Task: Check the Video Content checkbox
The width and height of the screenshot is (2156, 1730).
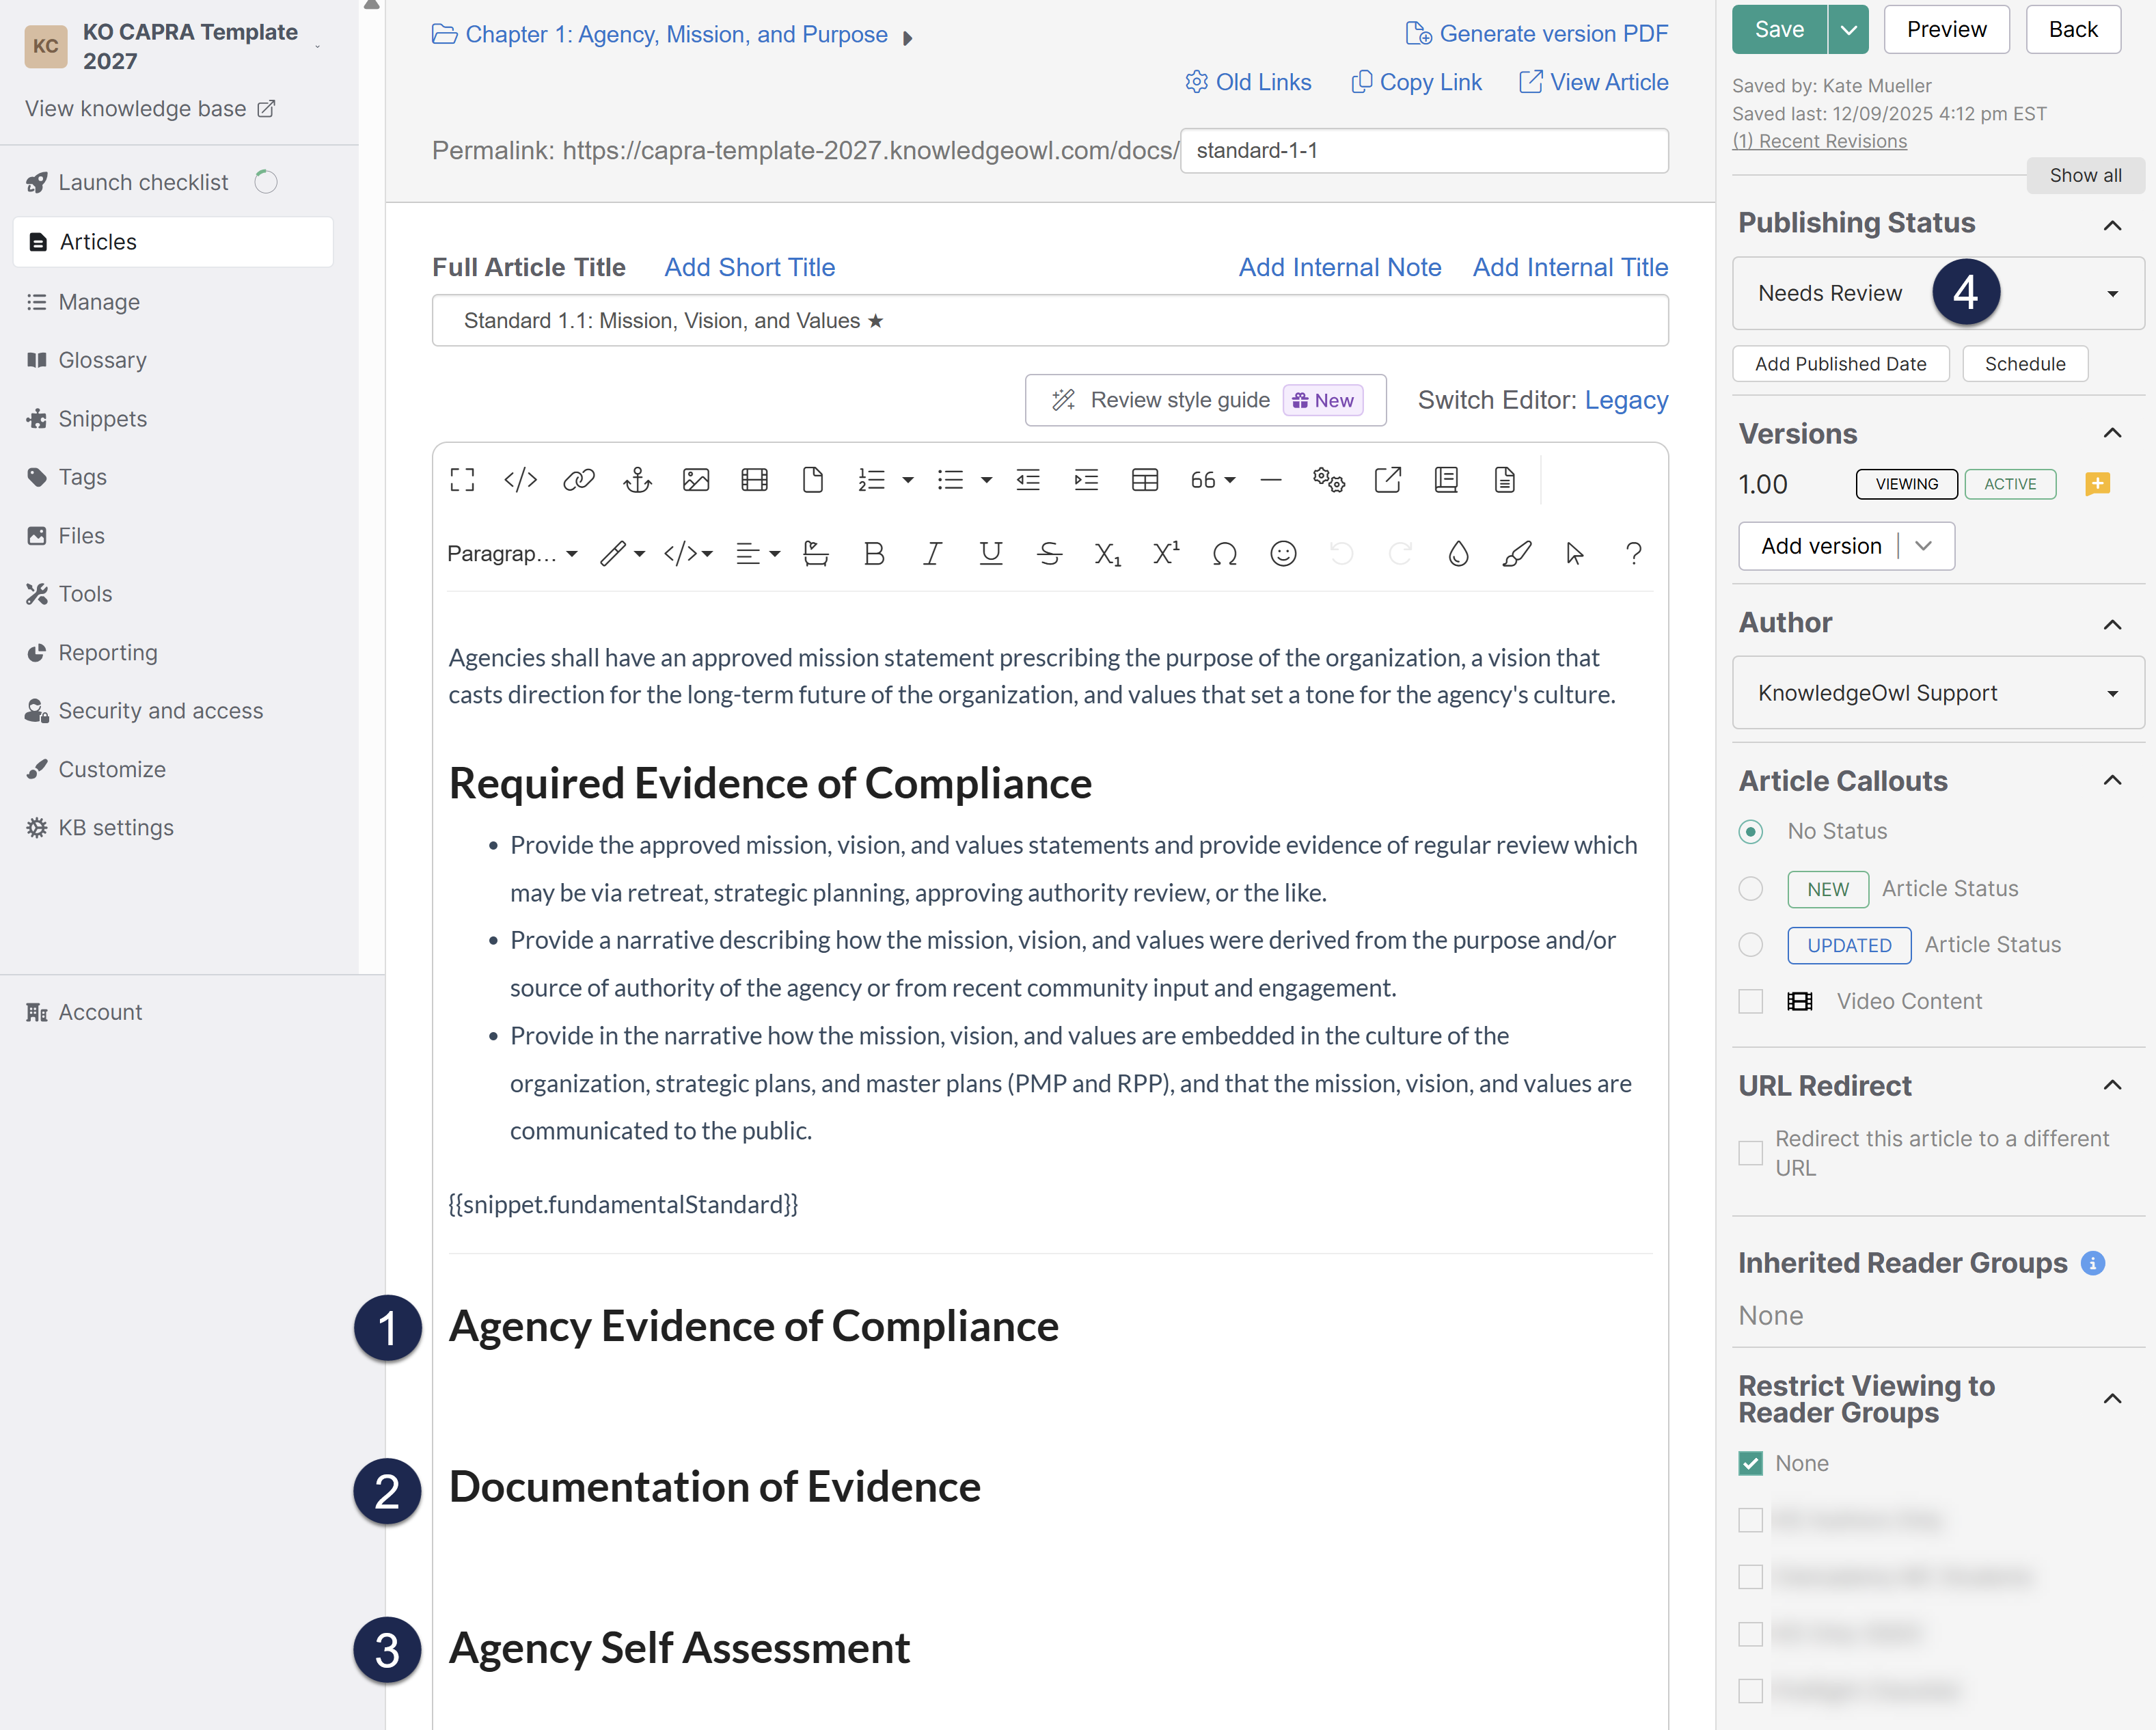Action: (1750, 1001)
